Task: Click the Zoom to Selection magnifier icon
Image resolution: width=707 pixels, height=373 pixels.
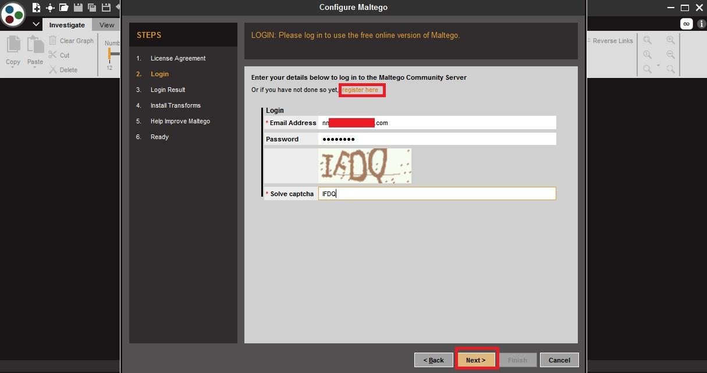Action: 670,69
